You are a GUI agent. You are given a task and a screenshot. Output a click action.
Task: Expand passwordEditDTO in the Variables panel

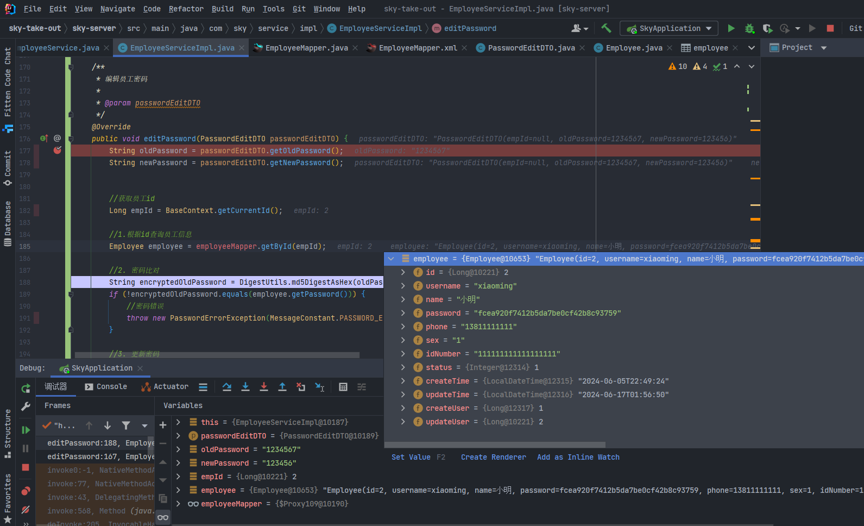pyautogui.click(x=178, y=436)
